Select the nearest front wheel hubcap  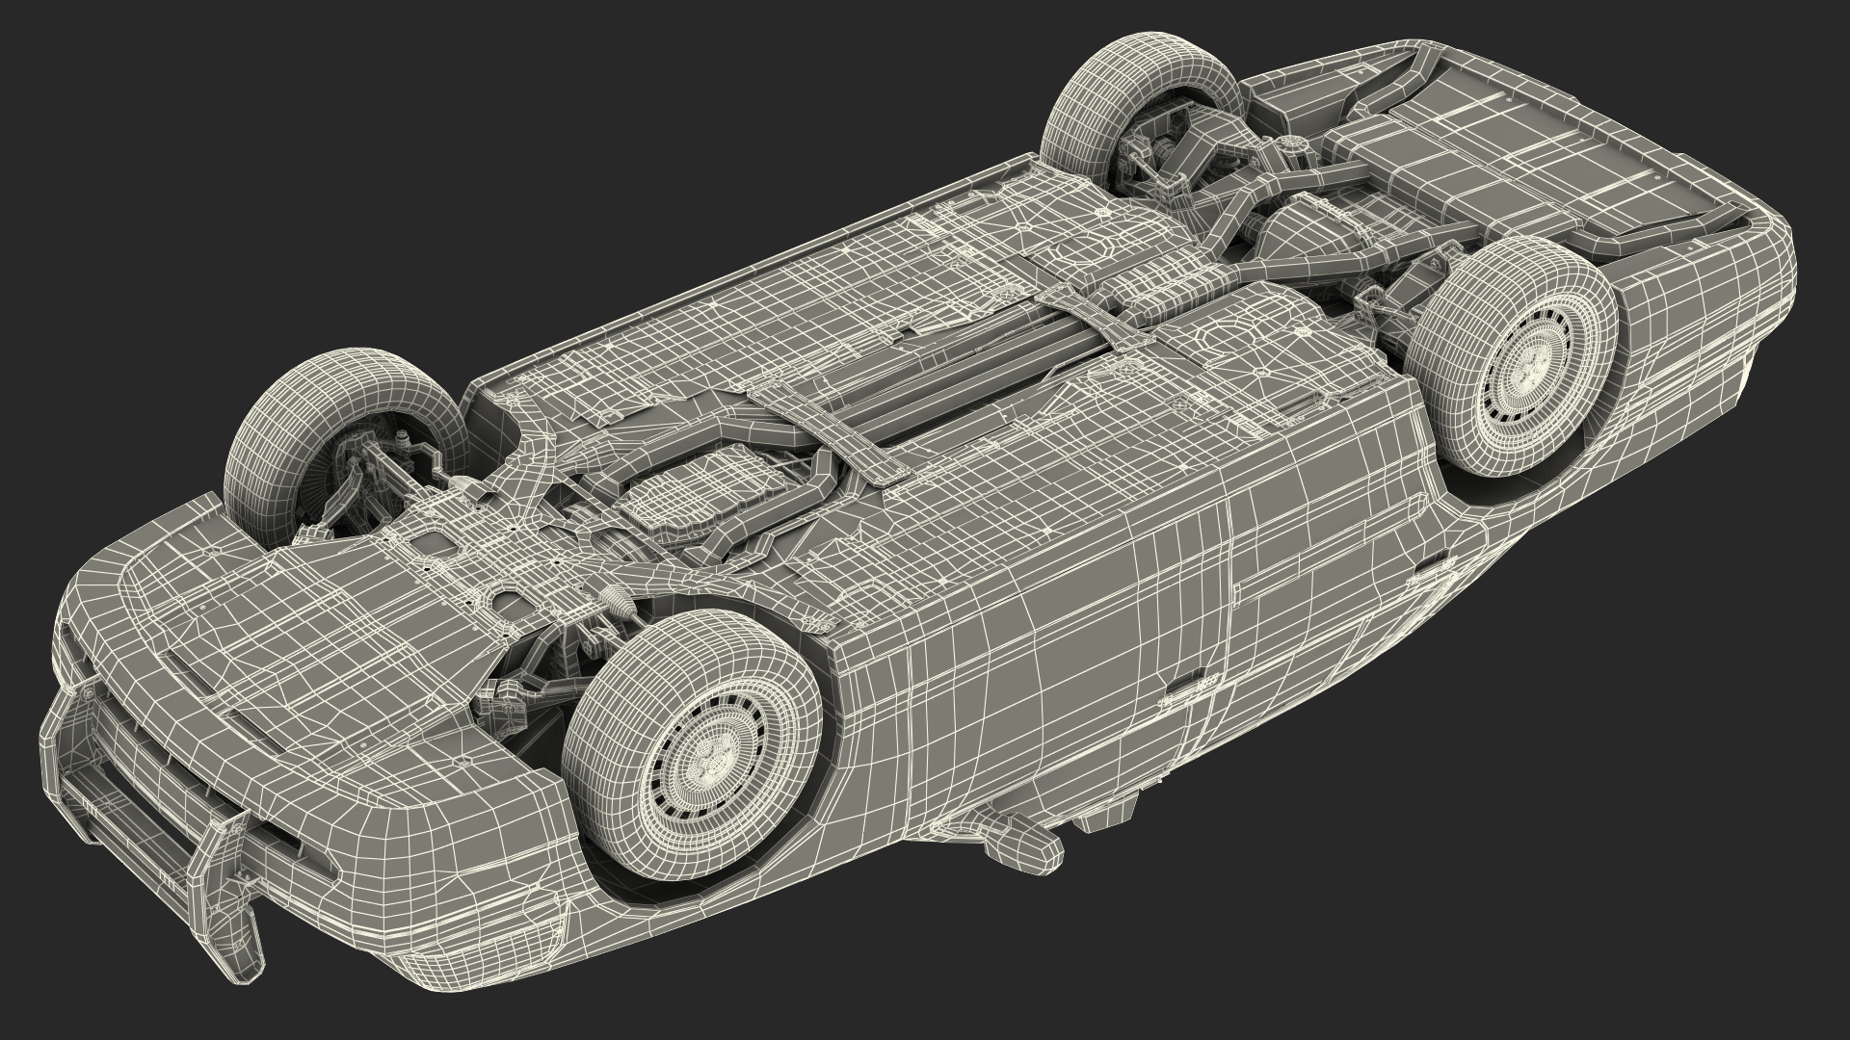[x=714, y=763]
